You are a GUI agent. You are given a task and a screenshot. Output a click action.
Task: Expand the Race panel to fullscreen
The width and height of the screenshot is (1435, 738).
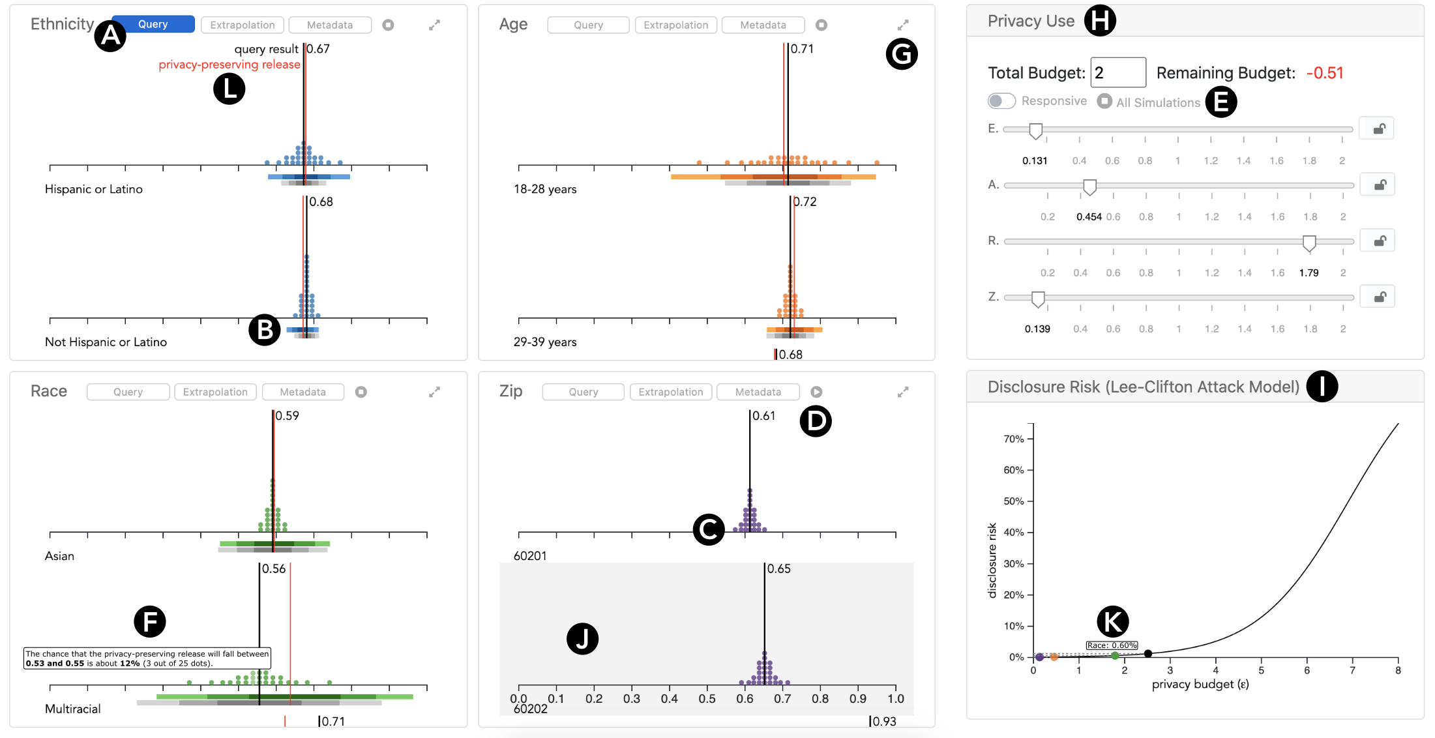(x=434, y=392)
